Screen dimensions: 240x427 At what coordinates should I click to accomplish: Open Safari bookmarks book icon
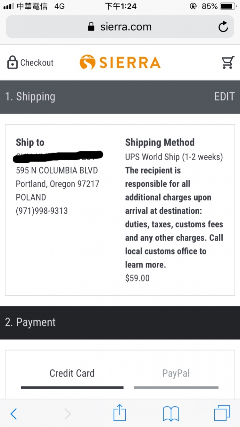(x=171, y=414)
